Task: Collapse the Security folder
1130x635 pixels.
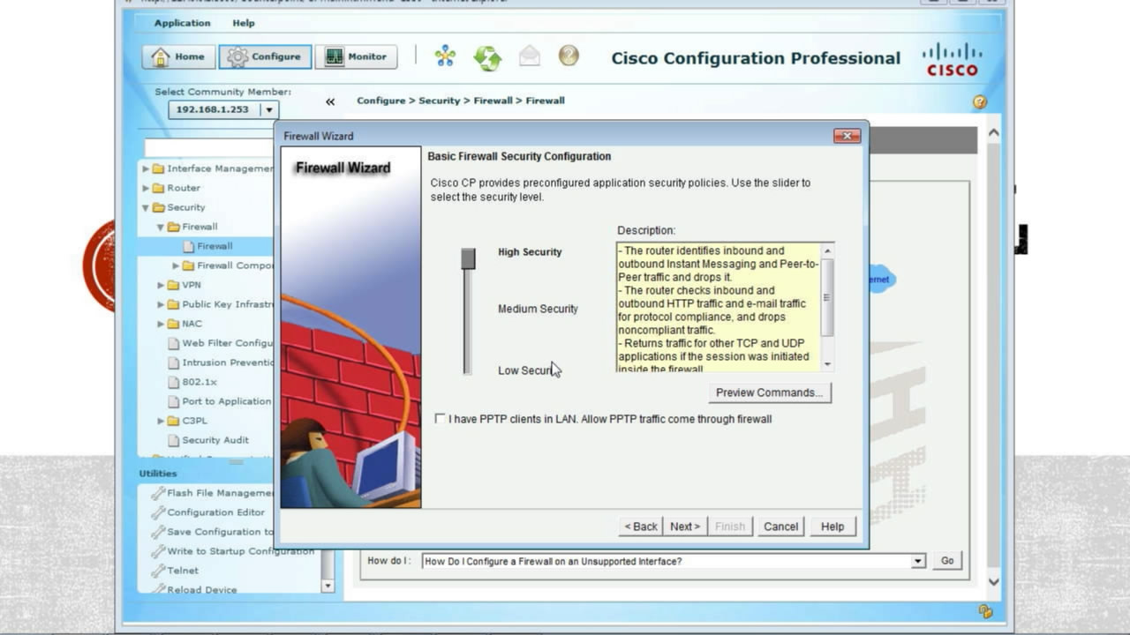Action: pos(146,207)
